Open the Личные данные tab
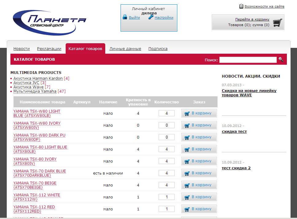The height and width of the screenshot is (219, 297). coord(125,49)
